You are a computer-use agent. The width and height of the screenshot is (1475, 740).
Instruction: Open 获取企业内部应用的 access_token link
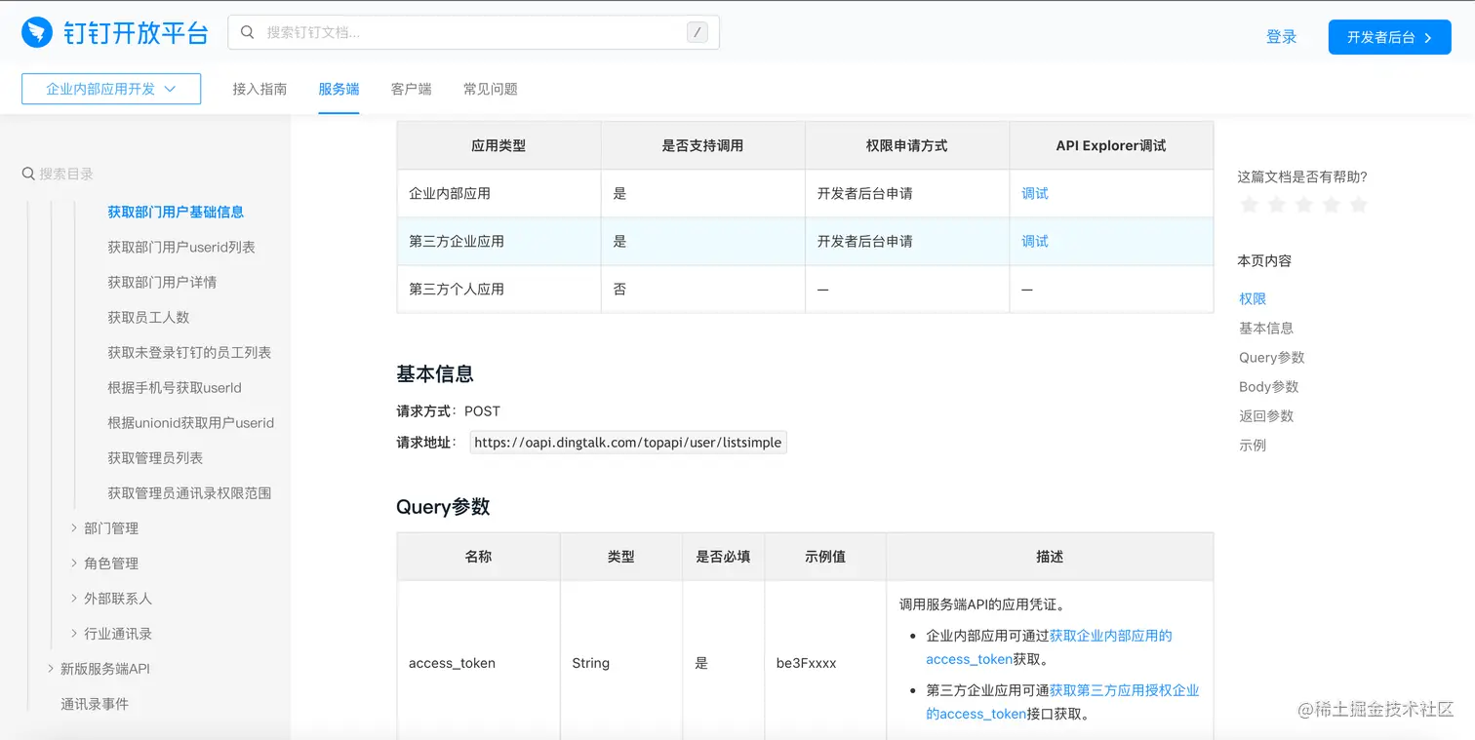pyautogui.click(x=1049, y=647)
